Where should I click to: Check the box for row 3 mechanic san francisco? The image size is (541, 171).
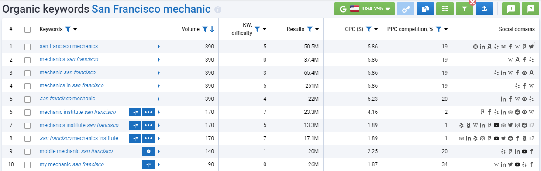click(28, 73)
